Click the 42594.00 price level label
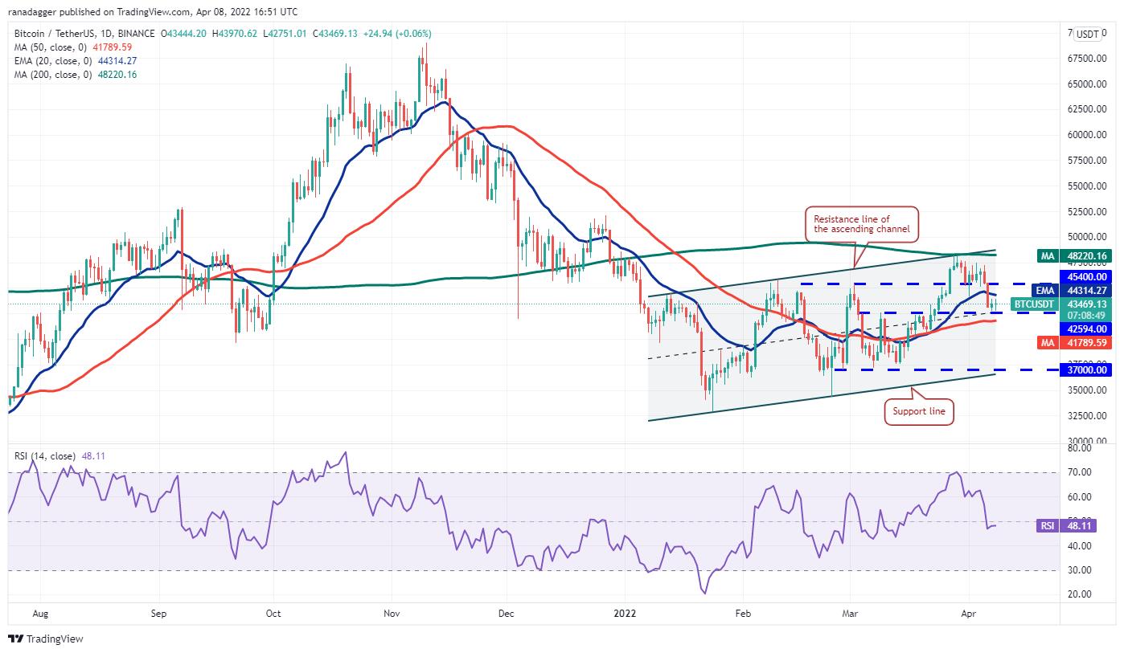This screenshot has width=1124, height=653. click(x=1088, y=329)
